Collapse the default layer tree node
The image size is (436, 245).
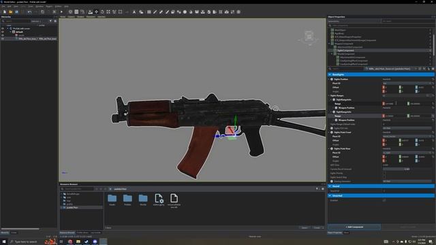(x=11, y=32)
